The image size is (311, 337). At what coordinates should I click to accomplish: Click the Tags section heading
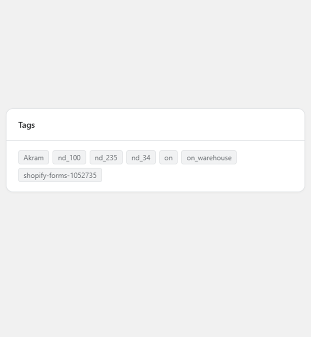26,125
